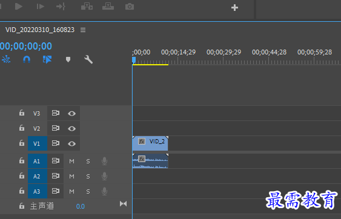Hide track V1 output with the eye icon
Screen dimensions: 341x219
point(71,143)
